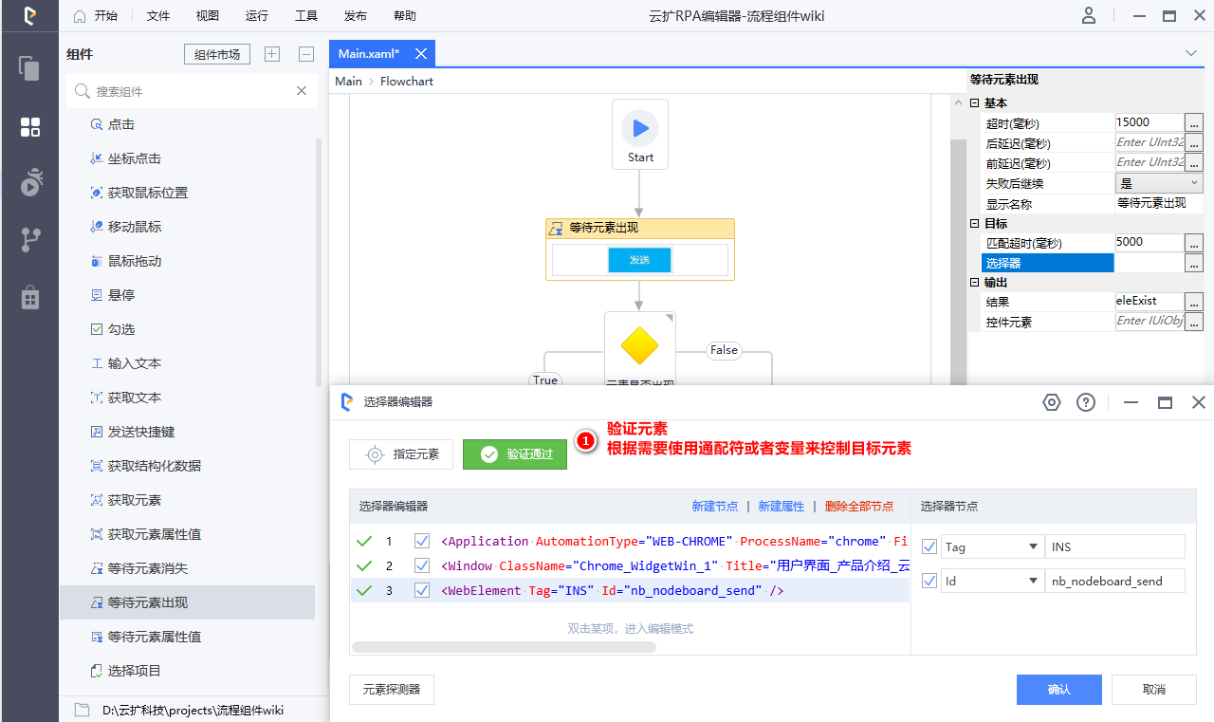Open the 组件市场 button
Image resolution: width=1214 pixels, height=722 pixels.
[x=217, y=54]
